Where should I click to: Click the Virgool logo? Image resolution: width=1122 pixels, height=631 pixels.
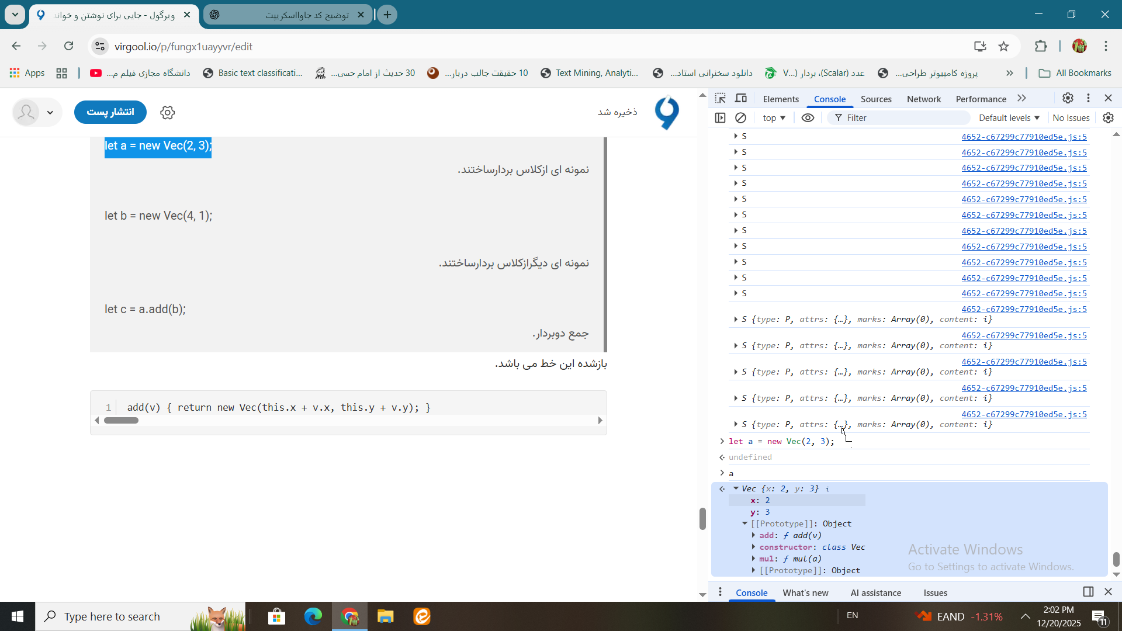coord(667,112)
